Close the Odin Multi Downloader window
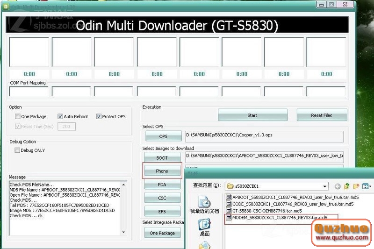The height and width of the screenshot is (249, 374). click(345, 5)
